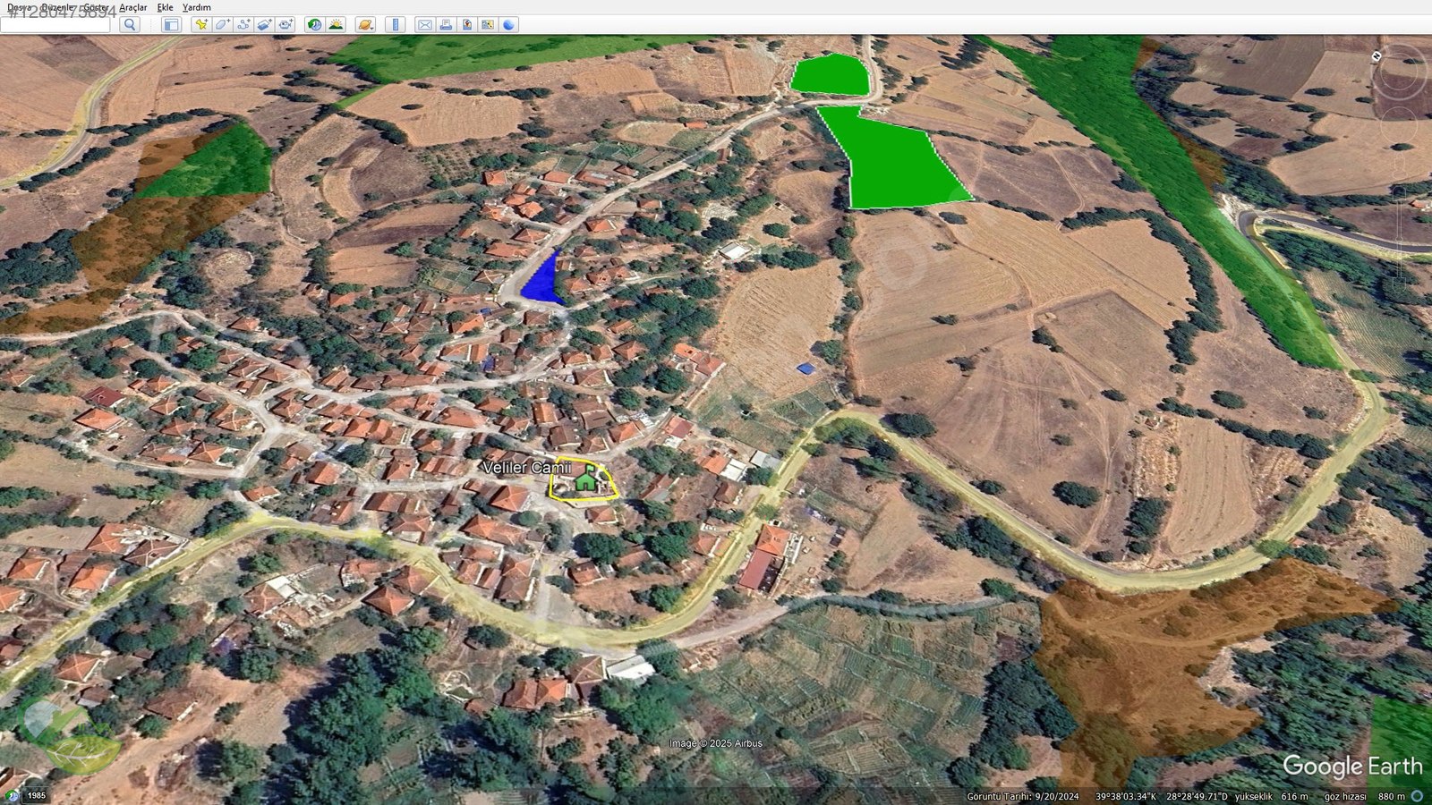This screenshot has width=1432, height=805.
Task: Select the Add Polygon tool
Action: 222,25
